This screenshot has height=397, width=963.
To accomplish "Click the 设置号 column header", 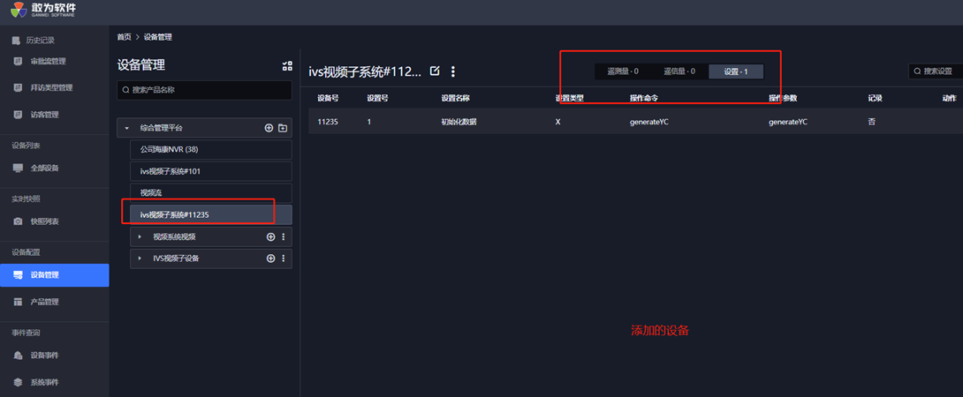I will pos(377,98).
